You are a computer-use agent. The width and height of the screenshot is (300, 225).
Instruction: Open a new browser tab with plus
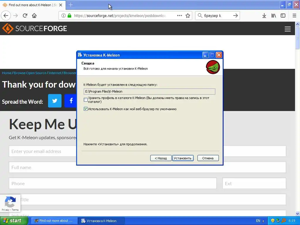[71, 5]
